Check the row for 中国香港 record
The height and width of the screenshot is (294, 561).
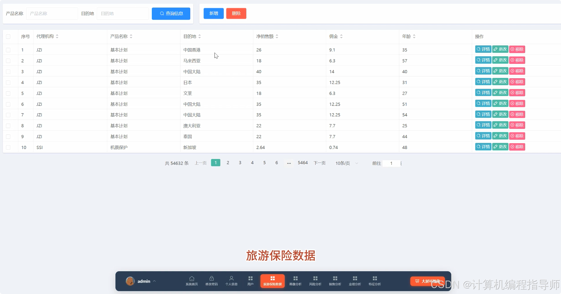8,50
